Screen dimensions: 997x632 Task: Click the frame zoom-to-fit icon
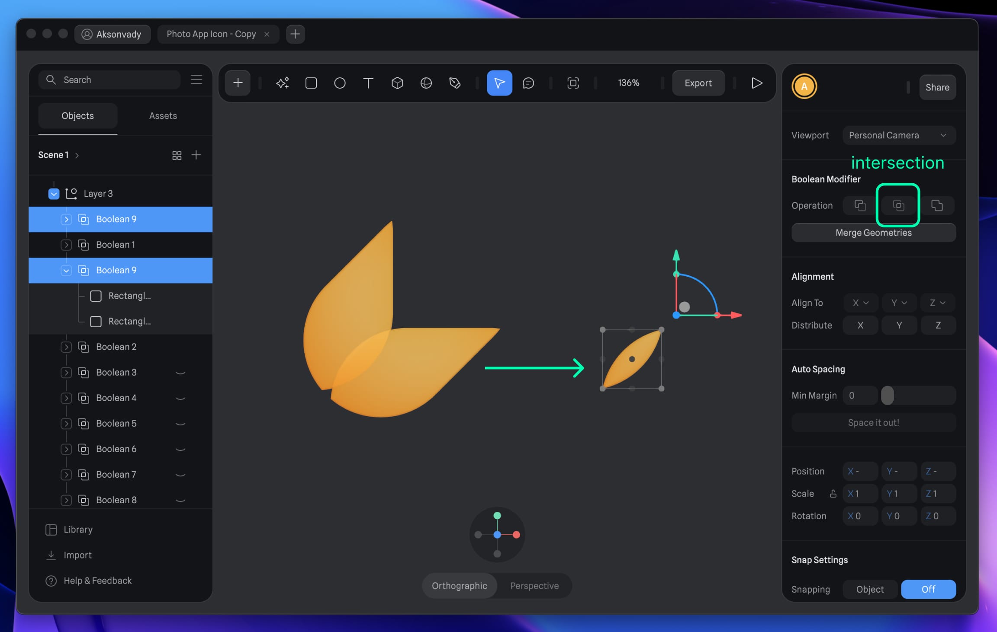[x=573, y=83]
